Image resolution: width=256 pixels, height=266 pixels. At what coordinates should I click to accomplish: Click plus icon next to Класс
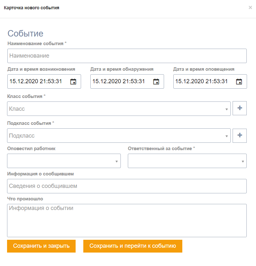pyautogui.click(x=240, y=109)
